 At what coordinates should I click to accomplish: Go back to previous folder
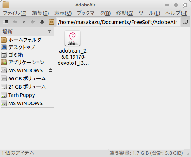[x=15, y=22]
